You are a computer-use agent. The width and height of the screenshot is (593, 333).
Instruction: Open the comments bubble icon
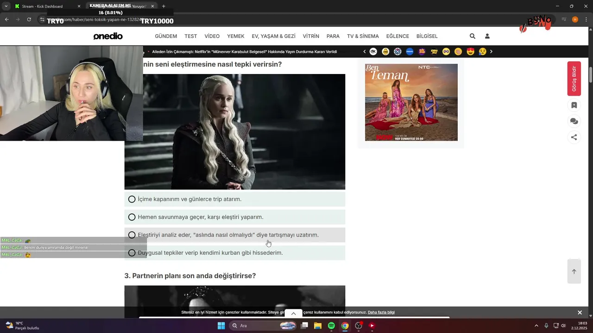574,121
